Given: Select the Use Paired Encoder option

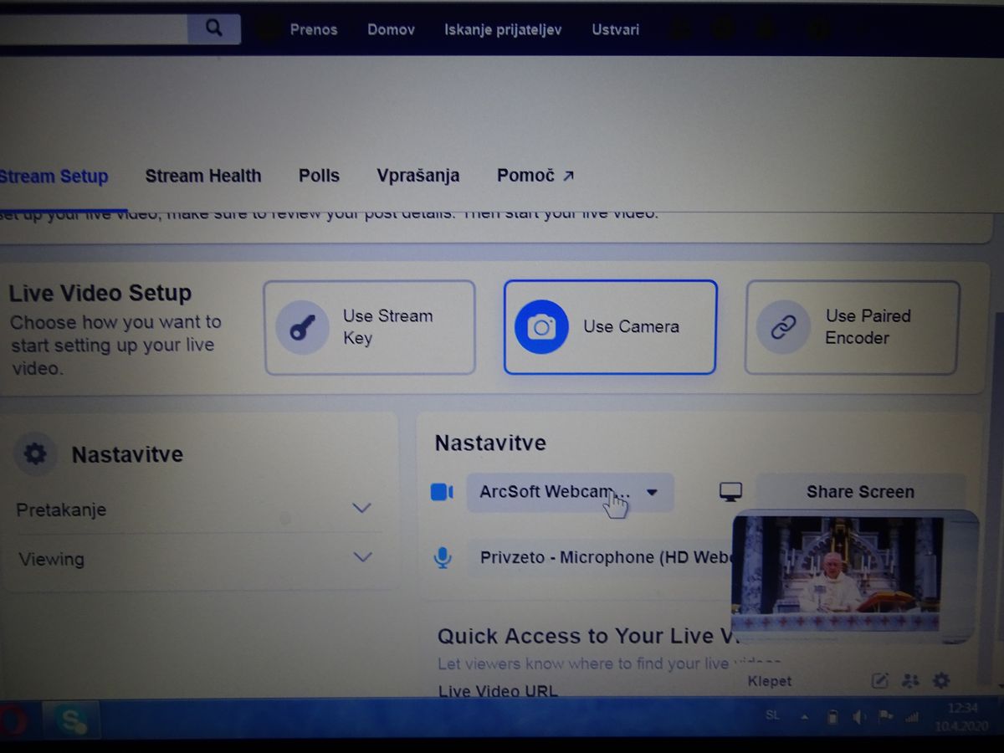Looking at the screenshot, I should [852, 327].
